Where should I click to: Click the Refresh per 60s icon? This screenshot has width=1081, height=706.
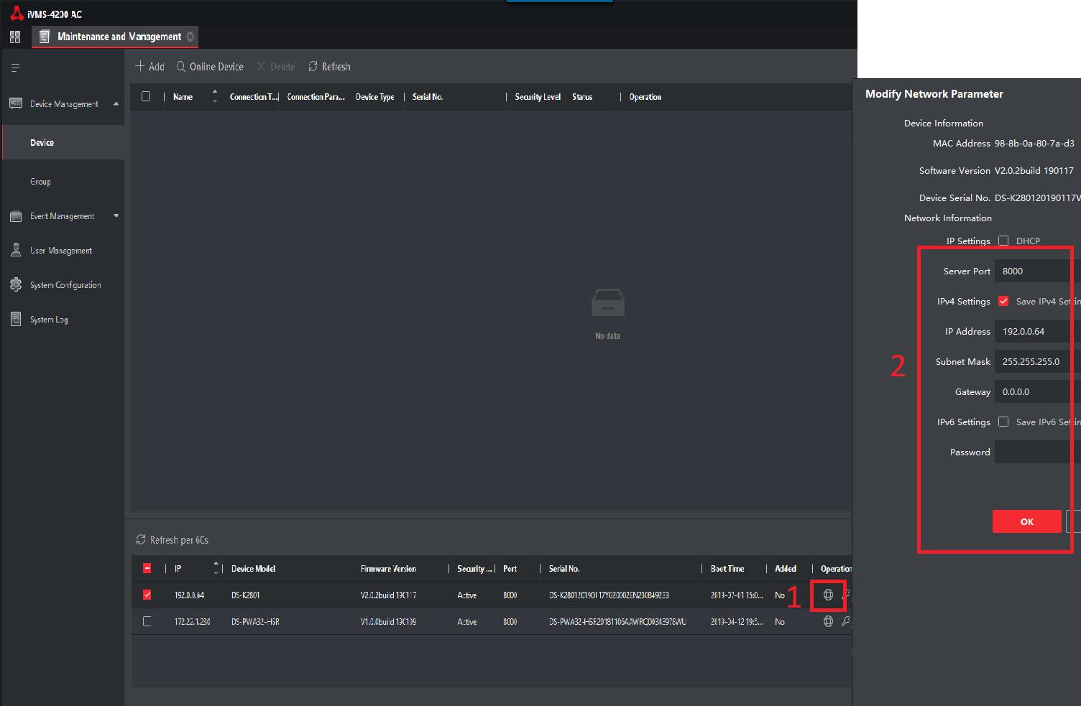tap(141, 540)
